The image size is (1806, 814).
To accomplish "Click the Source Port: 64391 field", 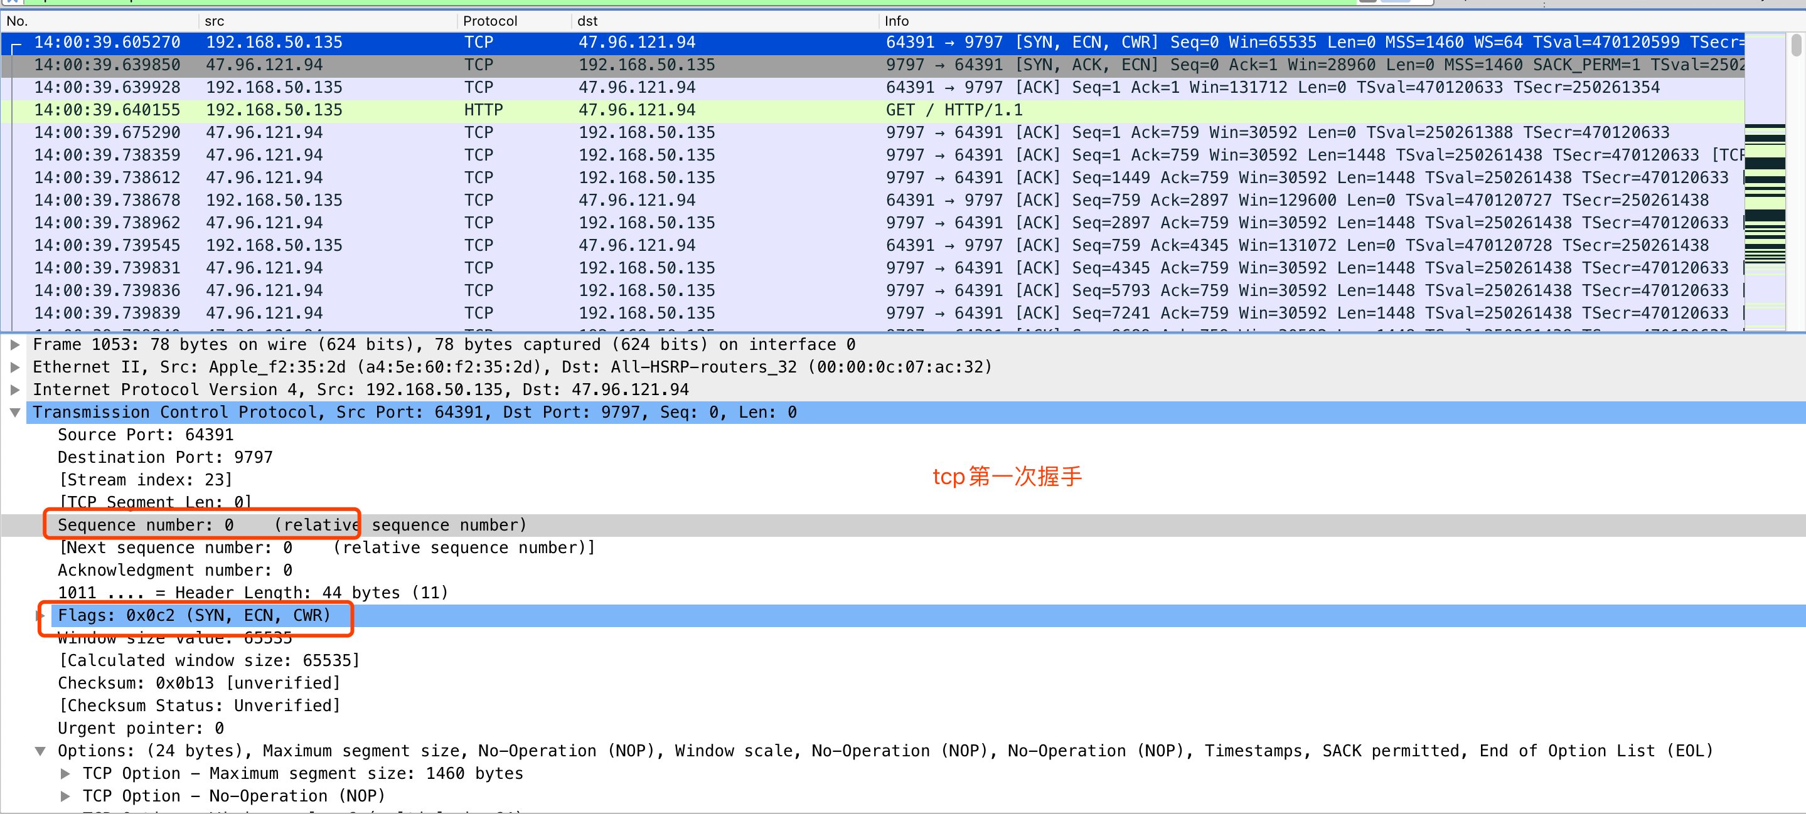I will click(x=146, y=435).
